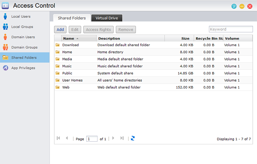Open App Privileges section
257x164 pixels.
[23, 68]
